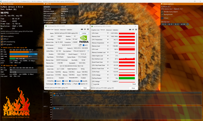The width and height of the screenshot is (203, 121).
Task: Click the Bus Interface question mark icon
Action: coord(88,51)
